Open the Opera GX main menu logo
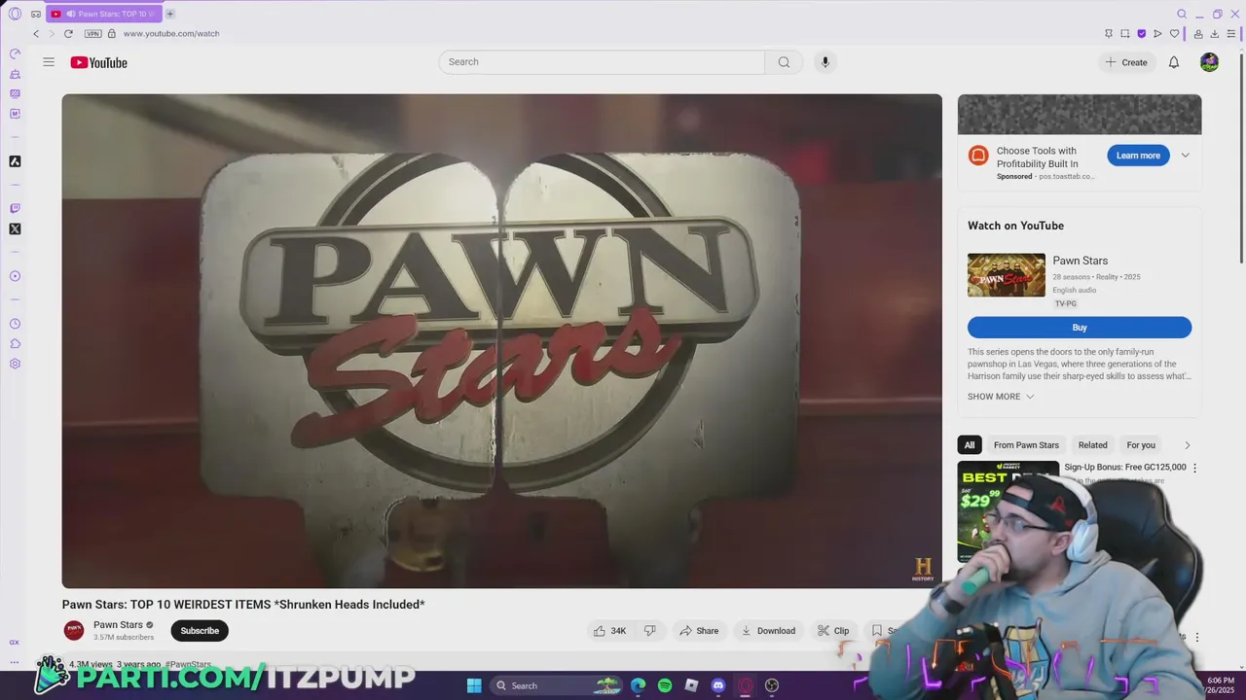 click(15, 14)
